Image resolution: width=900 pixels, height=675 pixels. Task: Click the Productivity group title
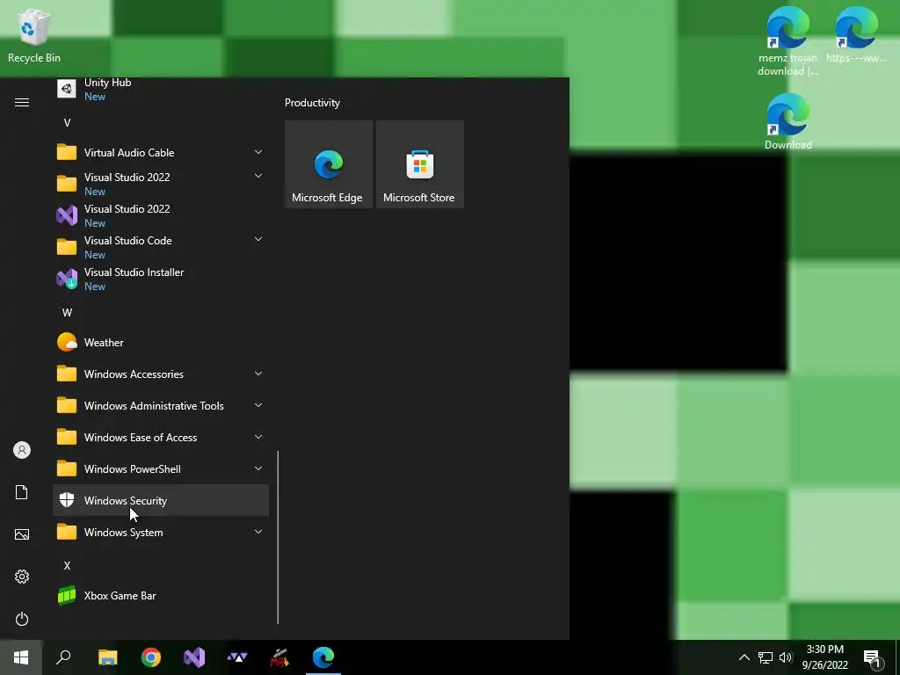pos(312,103)
